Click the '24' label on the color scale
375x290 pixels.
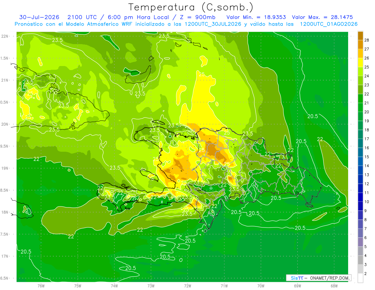(367, 76)
